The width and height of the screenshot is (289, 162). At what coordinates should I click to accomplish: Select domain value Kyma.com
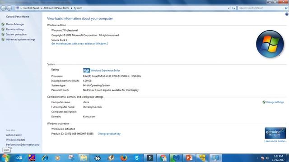[89, 117]
